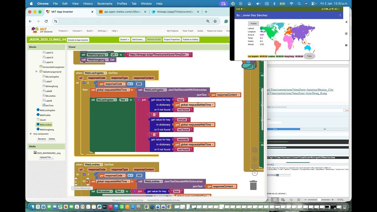Open the My Projects link
Image resolution: width=377 pixels, height=212 pixels.
tap(173, 31)
